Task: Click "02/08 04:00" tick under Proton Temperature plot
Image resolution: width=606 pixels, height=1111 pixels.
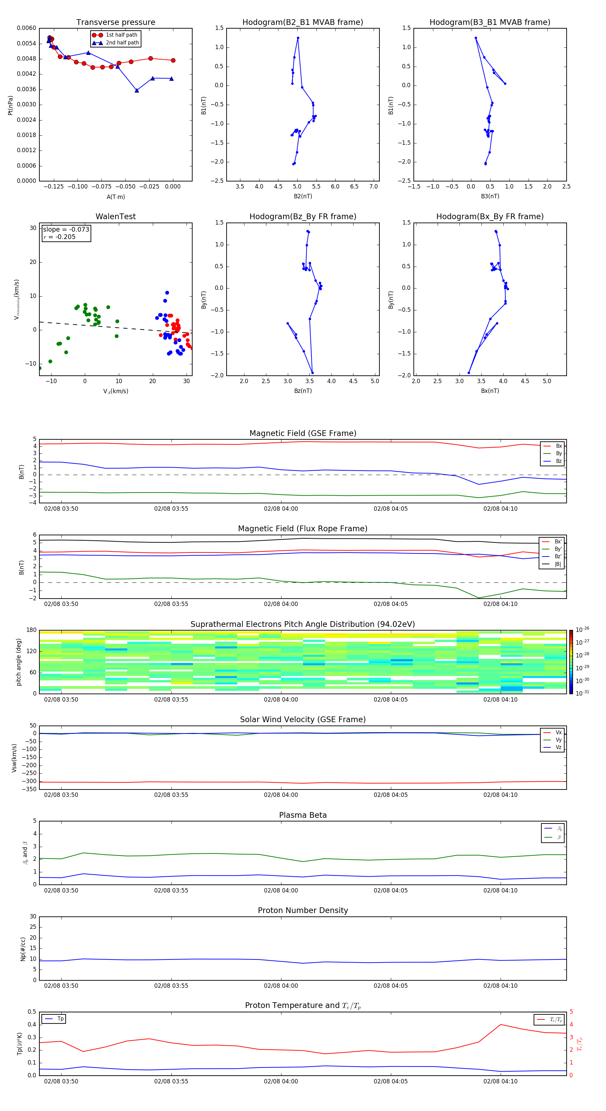Action: (281, 1081)
